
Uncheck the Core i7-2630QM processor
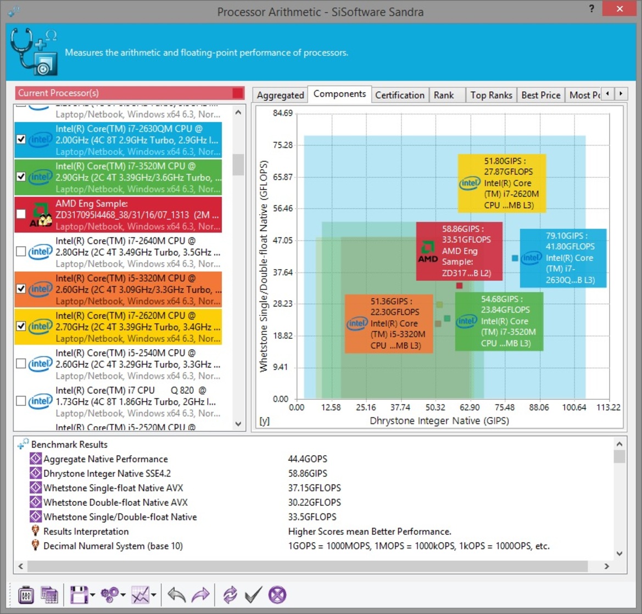coord(21,139)
